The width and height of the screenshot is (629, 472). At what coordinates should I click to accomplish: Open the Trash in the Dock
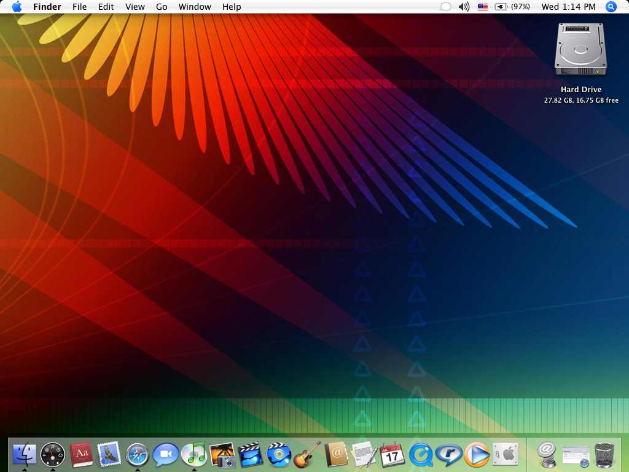(x=604, y=455)
